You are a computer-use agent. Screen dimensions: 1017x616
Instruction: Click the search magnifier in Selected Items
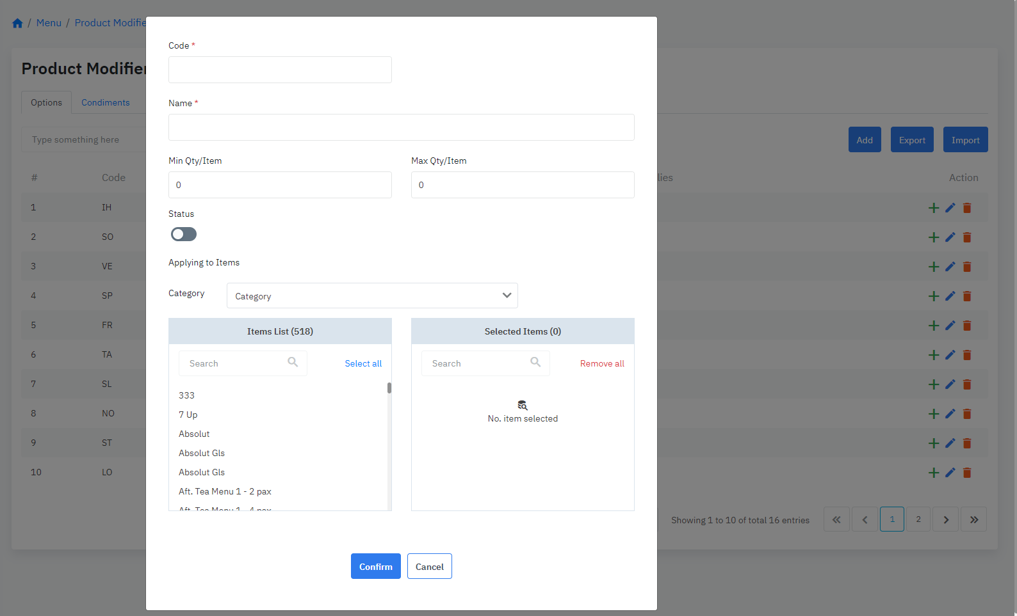[x=535, y=363]
